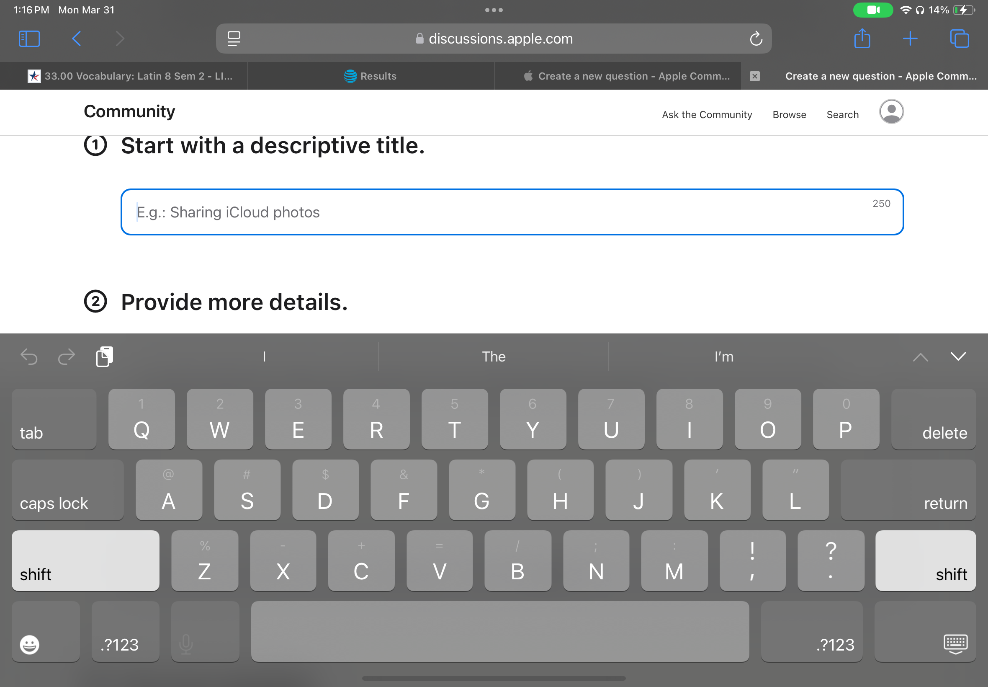Viewport: 988px width, 687px height.
Task: Go back with the back arrow
Action: (77, 39)
